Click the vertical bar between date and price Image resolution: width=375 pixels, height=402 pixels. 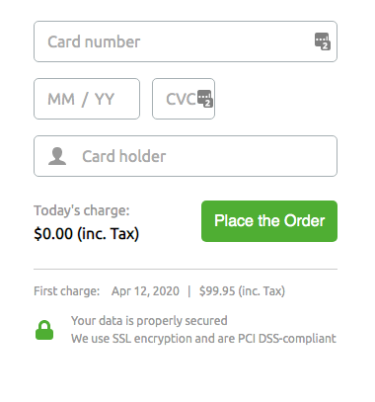pos(189,291)
